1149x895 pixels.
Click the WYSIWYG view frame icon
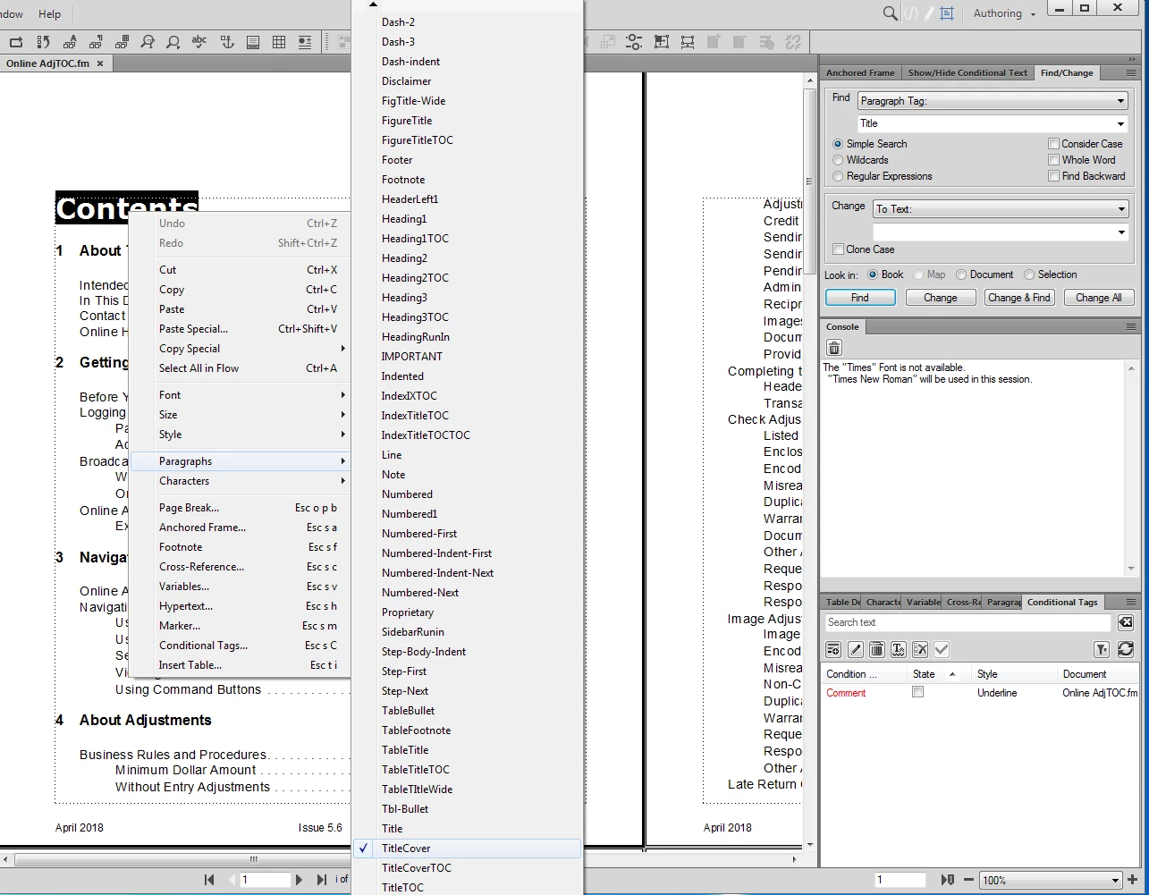[x=947, y=13]
